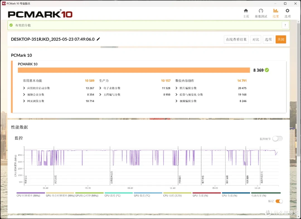Click the 对比 button

(256, 39)
